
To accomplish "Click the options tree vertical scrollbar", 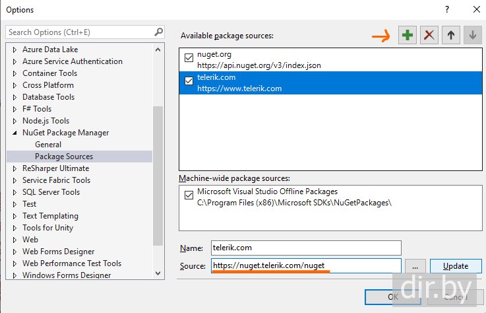I will point(158,172).
